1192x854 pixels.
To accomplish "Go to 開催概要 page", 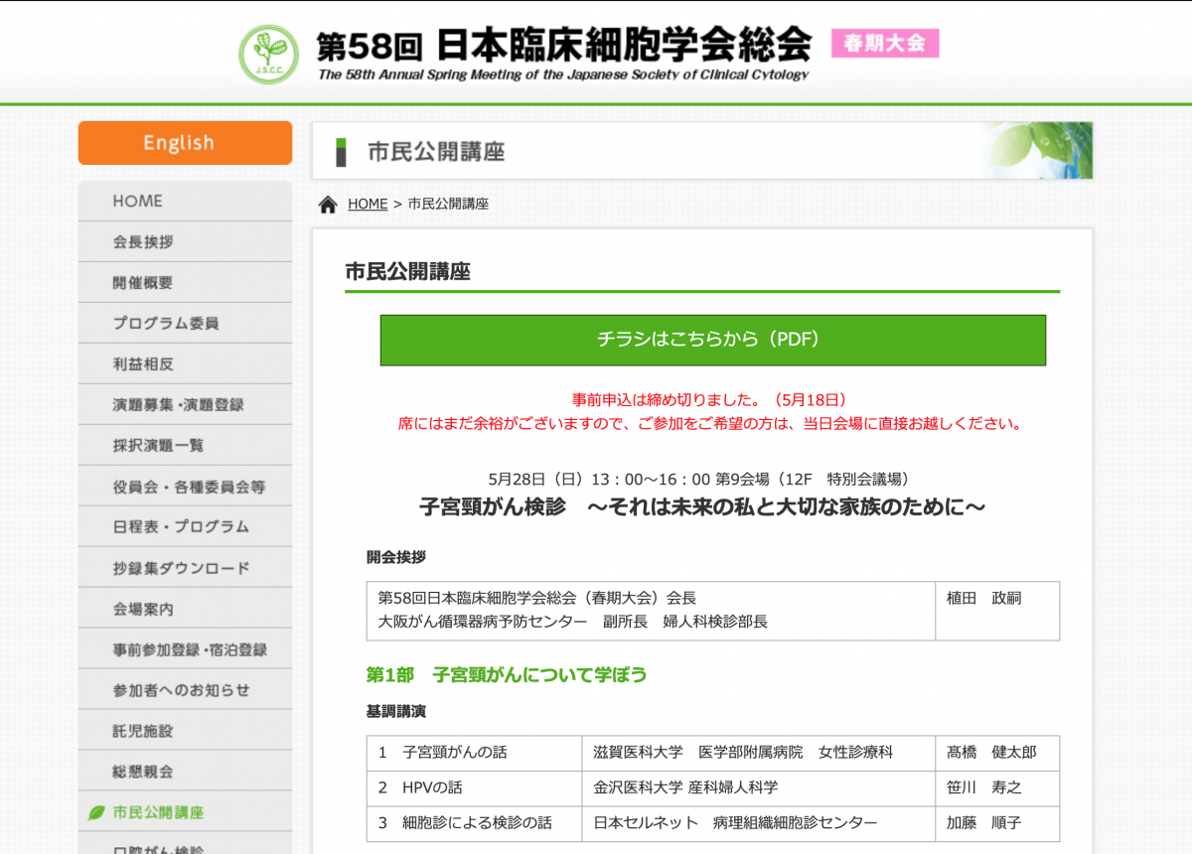I will 185,282.
